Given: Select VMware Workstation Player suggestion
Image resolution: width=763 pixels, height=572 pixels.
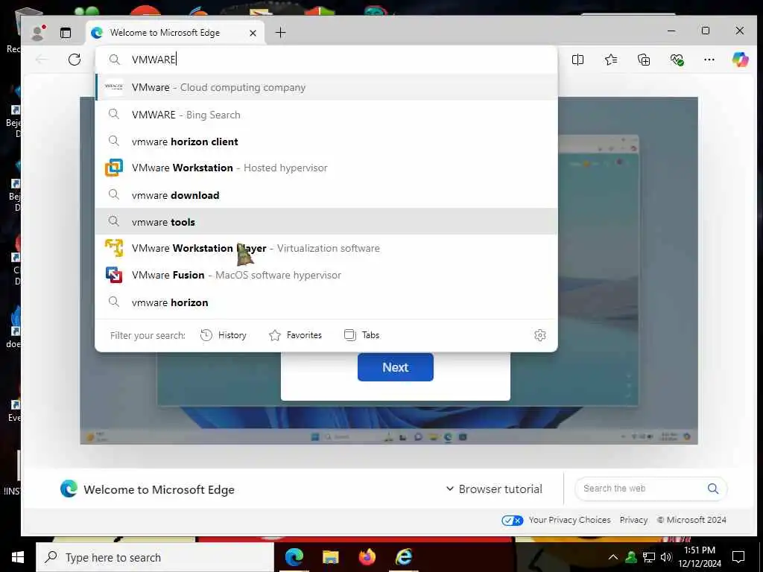Looking at the screenshot, I should pyautogui.click(x=326, y=248).
